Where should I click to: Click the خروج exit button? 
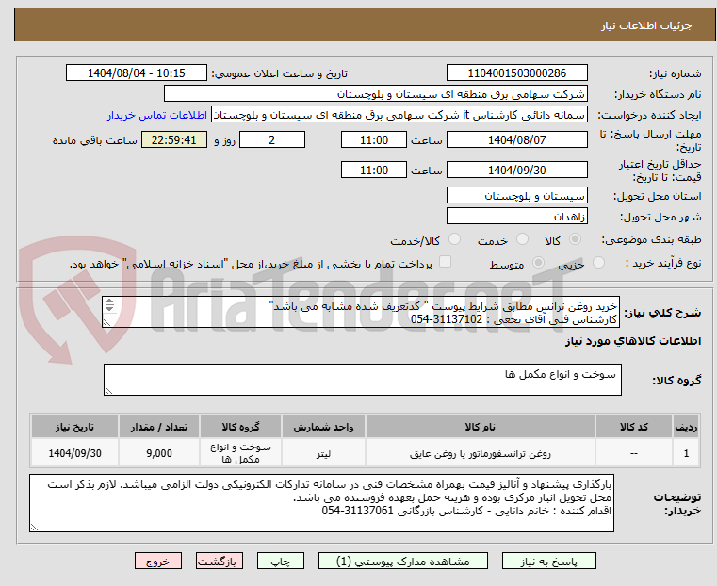[x=158, y=561]
